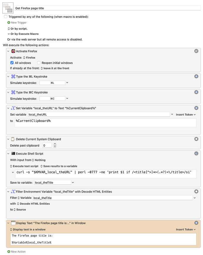Toggle the macro trigger enabled checkbox
Image resolution: width=203 pixels, height=255 pixels.
click(x=4, y=17)
